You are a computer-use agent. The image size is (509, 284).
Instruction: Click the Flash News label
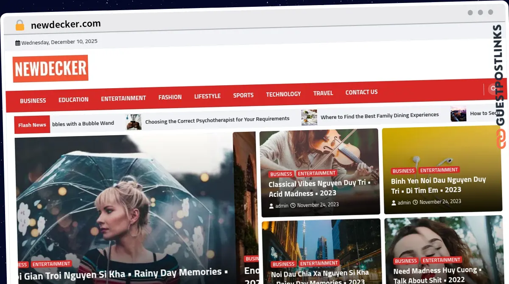point(32,125)
